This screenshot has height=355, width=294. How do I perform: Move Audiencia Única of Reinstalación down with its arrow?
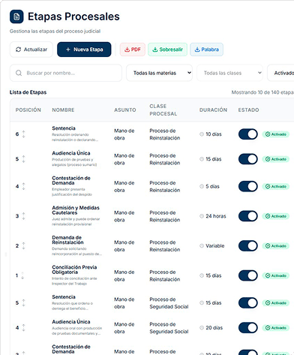coord(23,161)
